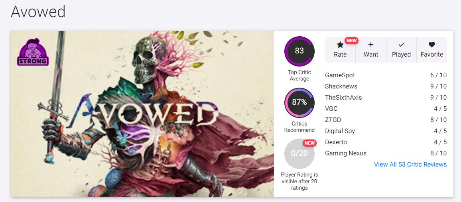Click the purple Strong rating badge
The height and width of the screenshot is (202, 461).
[33, 53]
